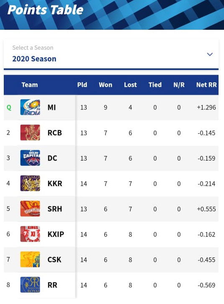Viewport: 224px width, 304px height.
Task: Open the 2020 Season selector
Action: click(x=111, y=55)
